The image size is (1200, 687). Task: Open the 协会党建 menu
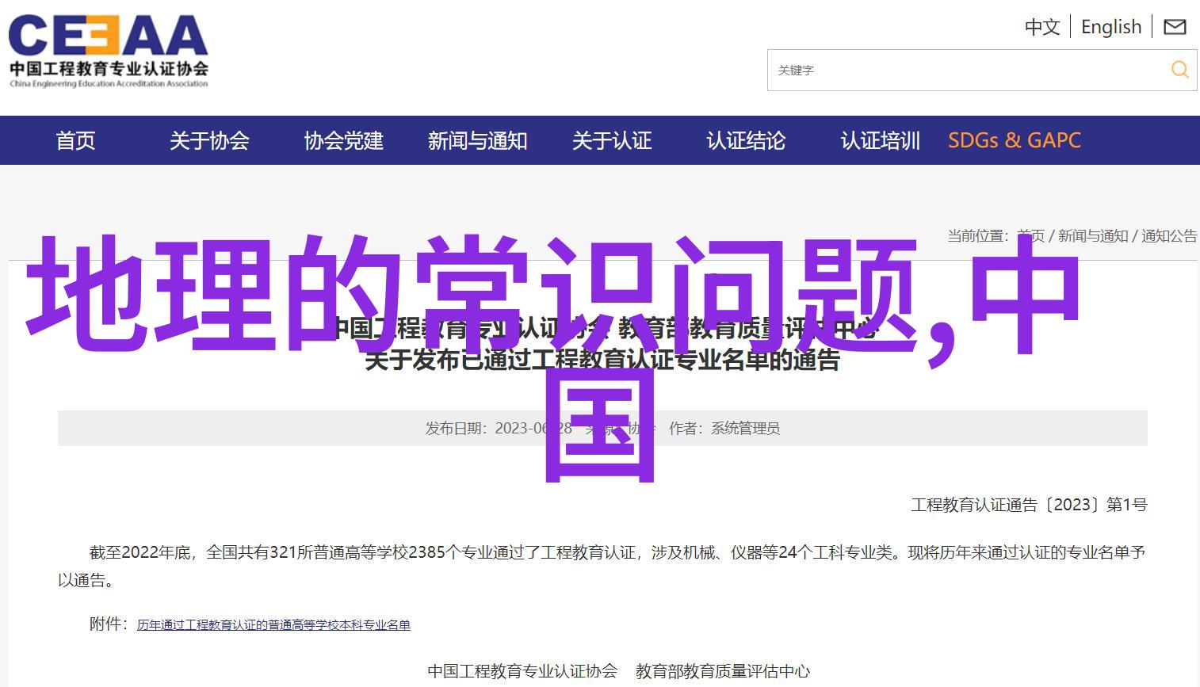[x=343, y=140]
